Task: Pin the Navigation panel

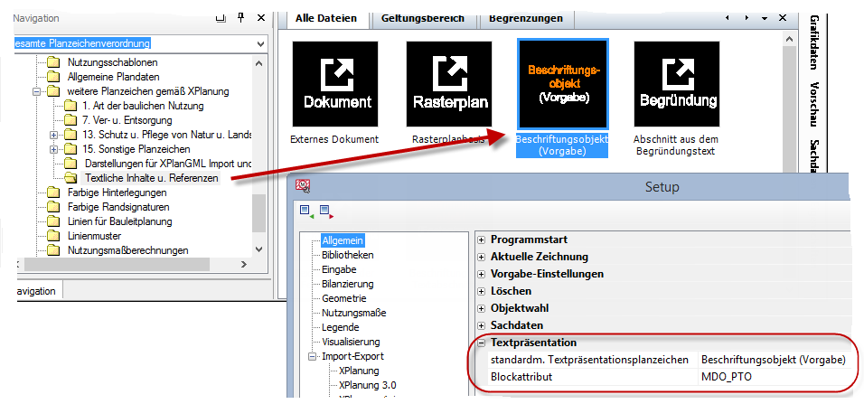Action: (241, 18)
